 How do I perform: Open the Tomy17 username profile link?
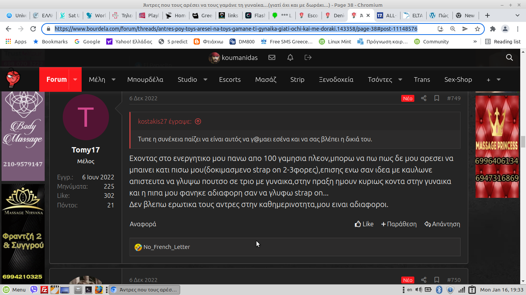pyautogui.click(x=85, y=150)
